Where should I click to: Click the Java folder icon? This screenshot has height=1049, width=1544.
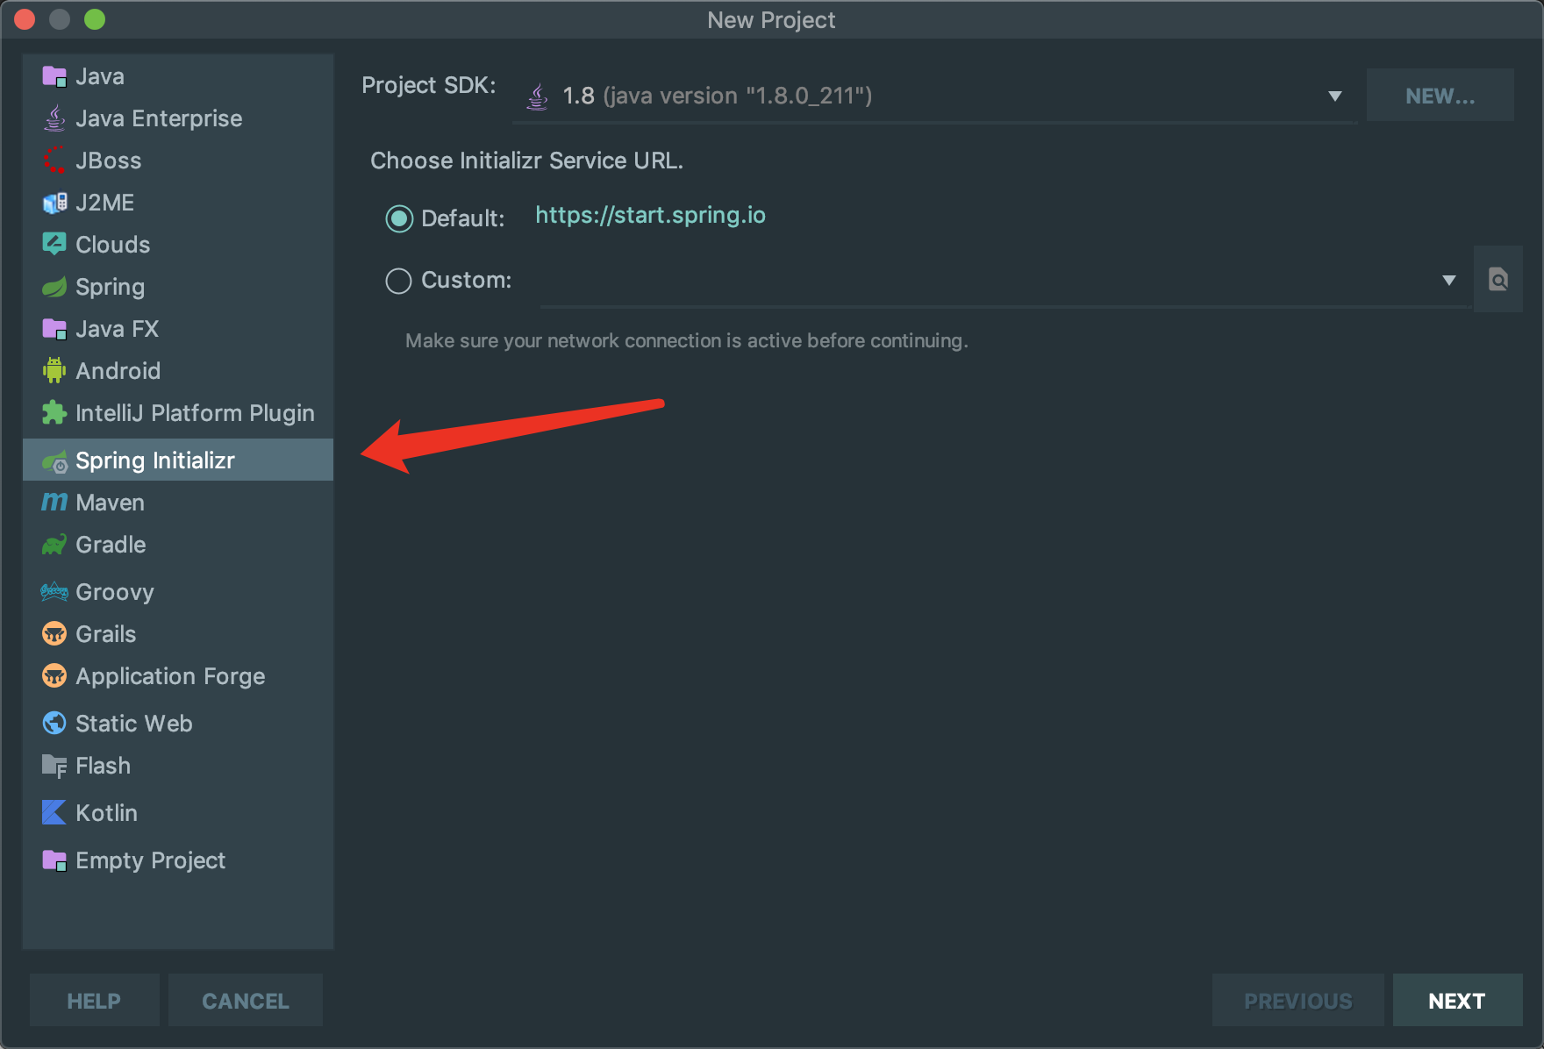(54, 76)
